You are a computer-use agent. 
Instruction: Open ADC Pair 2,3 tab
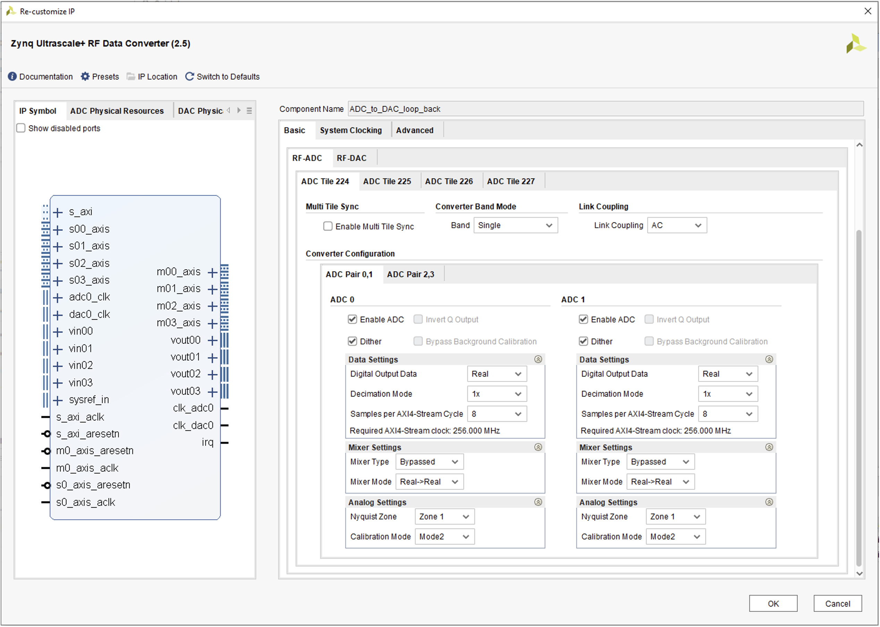pyautogui.click(x=411, y=274)
